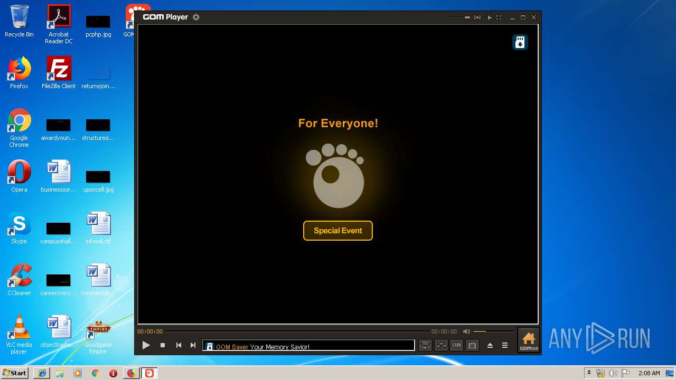
Task: Show the playlist panel
Action: [x=505, y=345]
